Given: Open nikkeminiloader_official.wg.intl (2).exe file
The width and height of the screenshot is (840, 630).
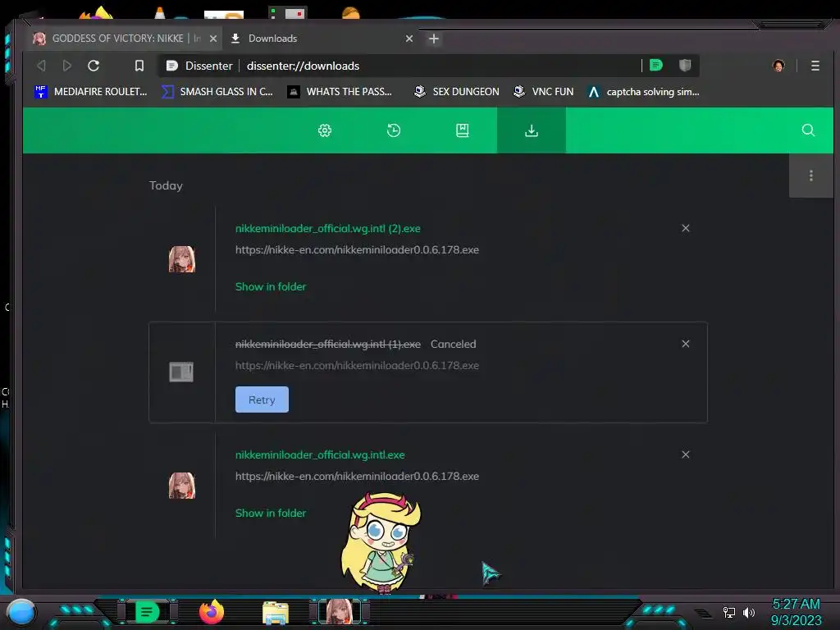Looking at the screenshot, I should (328, 228).
